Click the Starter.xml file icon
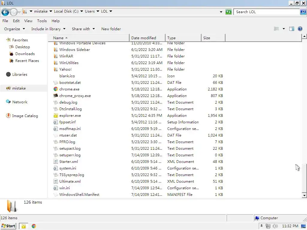Image resolution: width=307 pixels, height=230 pixels. 55,161
